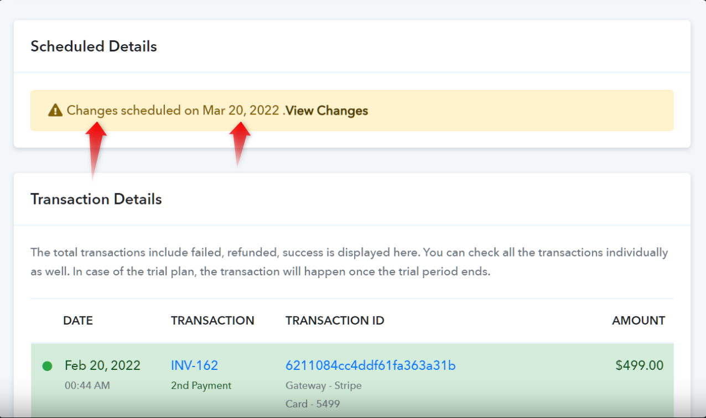Viewport: 706px width, 418px height.
Task: Click the TRANSACTION ID column header
Action: (x=335, y=321)
